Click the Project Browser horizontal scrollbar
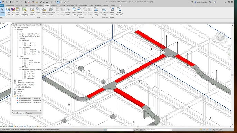237x133 pixels. pos(26,111)
